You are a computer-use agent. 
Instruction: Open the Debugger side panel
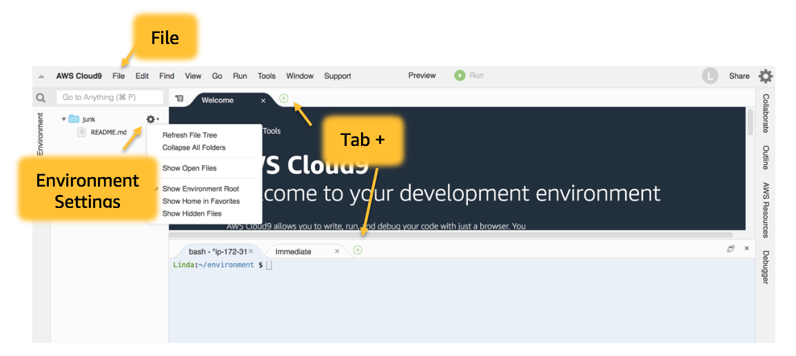(766, 267)
